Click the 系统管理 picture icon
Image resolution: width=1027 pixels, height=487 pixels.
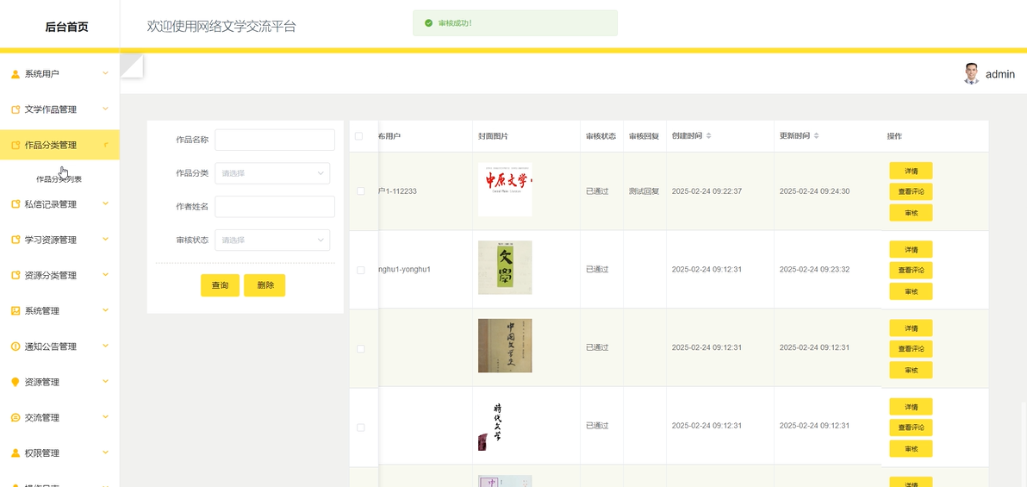[x=16, y=310]
